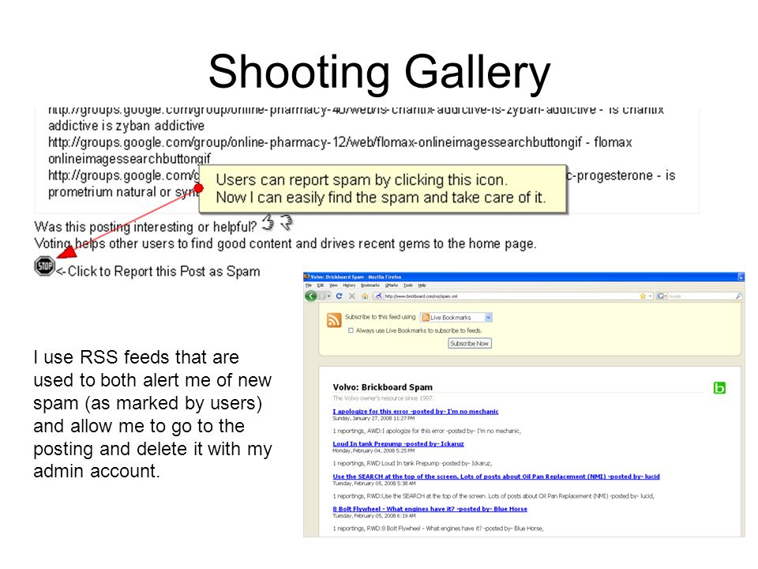The height and width of the screenshot is (569, 758).
Task: Minimize the Firefox window
Action: click(x=741, y=277)
